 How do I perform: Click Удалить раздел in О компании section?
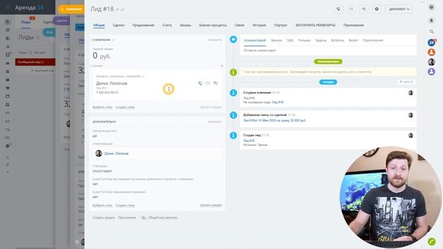(x=210, y=107)
